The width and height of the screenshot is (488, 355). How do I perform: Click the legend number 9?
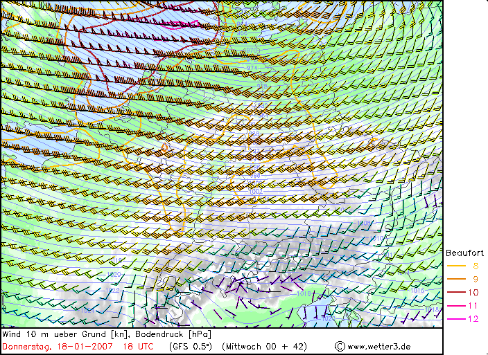coord(476,279)
